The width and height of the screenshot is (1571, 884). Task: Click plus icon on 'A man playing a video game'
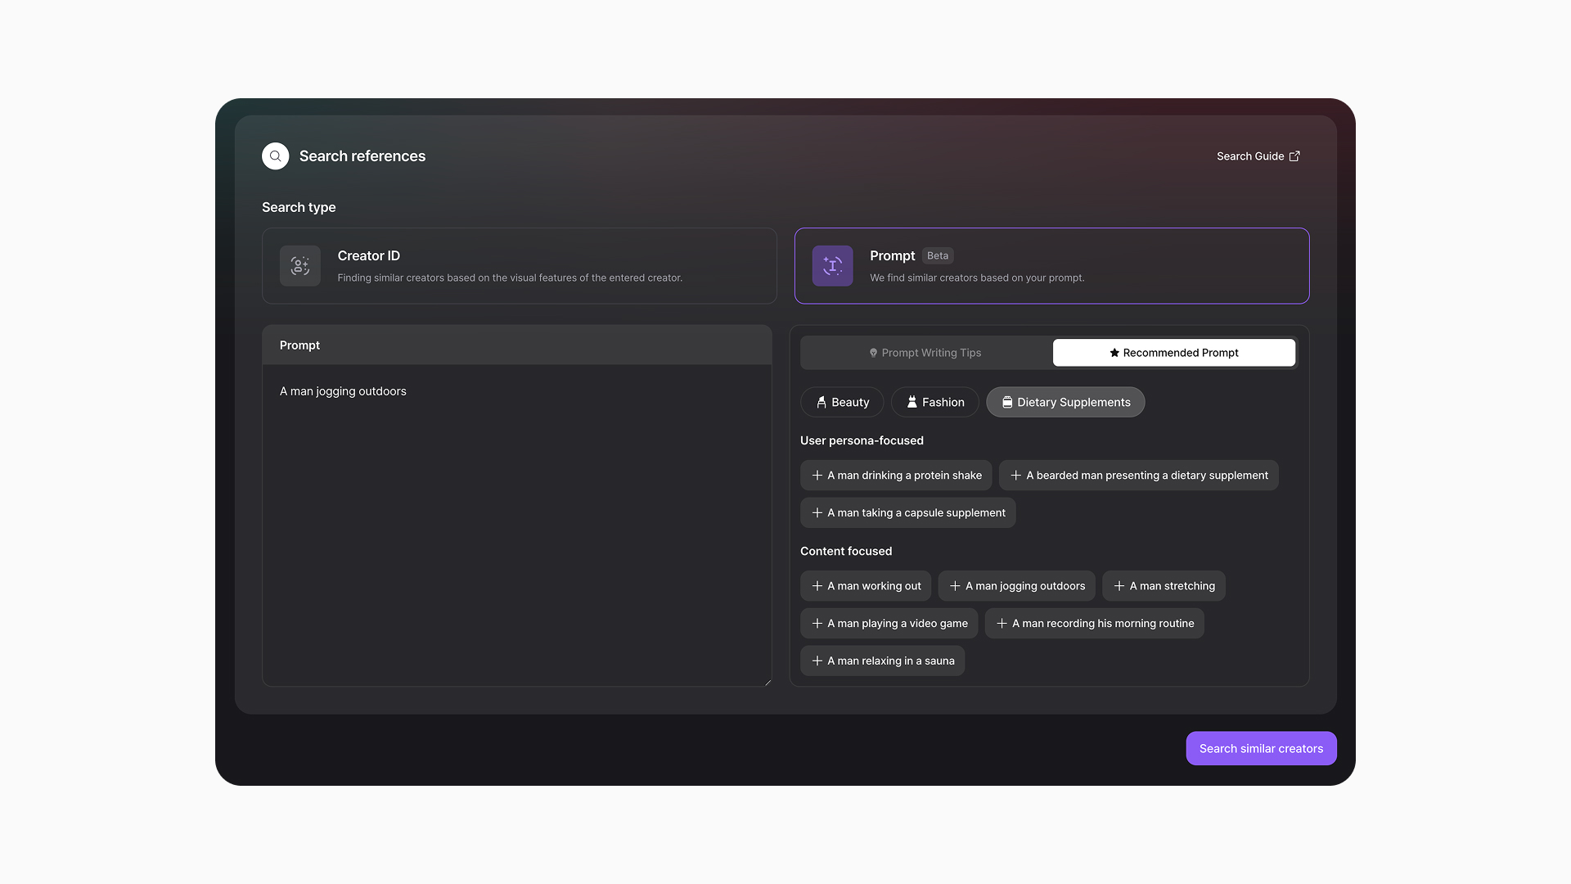(x=817, y=624)
